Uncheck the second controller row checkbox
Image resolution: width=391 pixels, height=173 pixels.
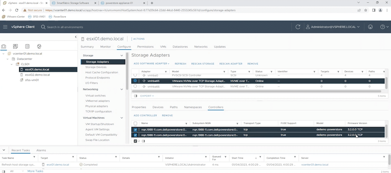pyautogui.click(x=135, y=135)
